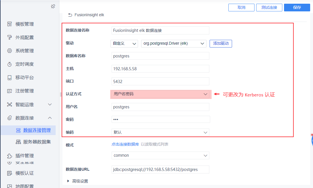This screenshot has height=188, width=313.
Task: Click the 端口 5432 field
Action: click(160, 81)
